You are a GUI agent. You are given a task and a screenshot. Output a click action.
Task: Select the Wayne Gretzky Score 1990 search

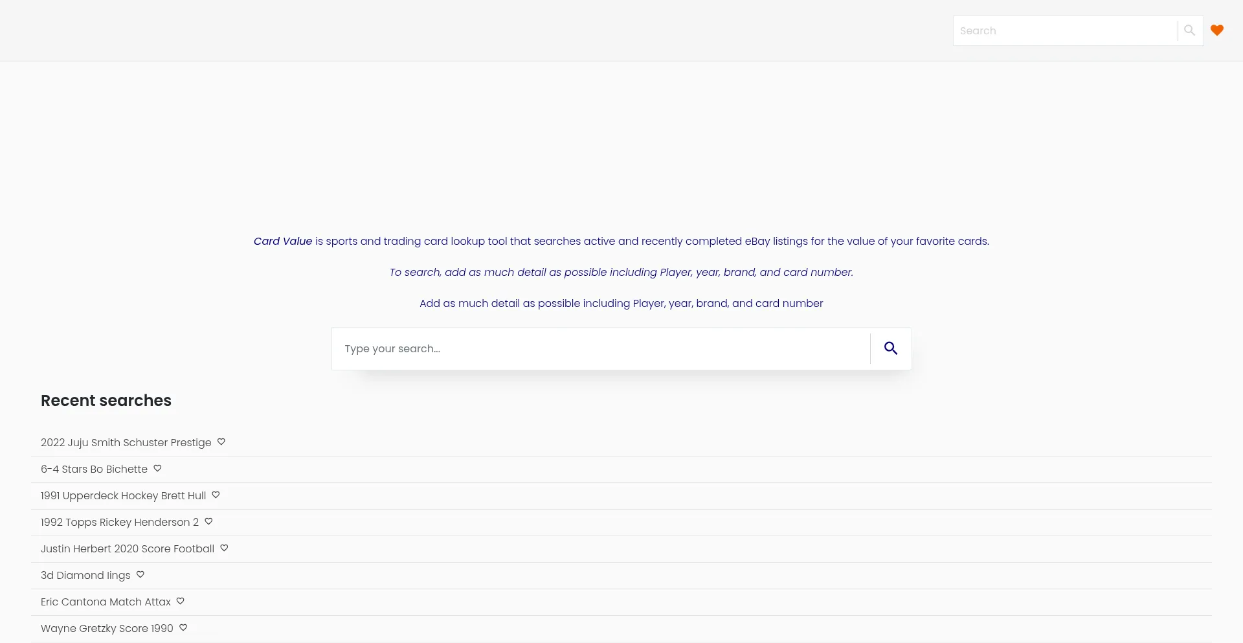coord(107,628)
